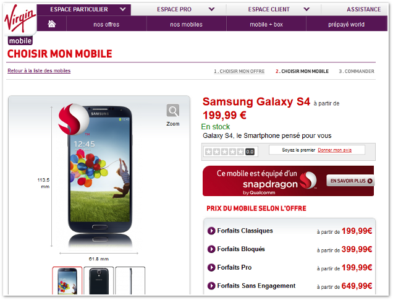Open the mobile + box menu

click(x=266, y=24)
